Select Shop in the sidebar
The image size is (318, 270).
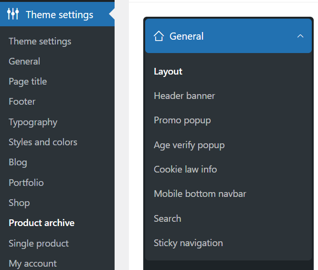tap(19, 203)
